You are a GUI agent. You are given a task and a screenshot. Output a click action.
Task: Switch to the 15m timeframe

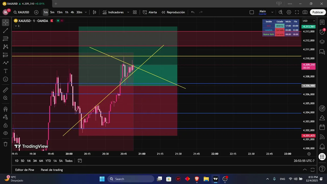point(60,12)
